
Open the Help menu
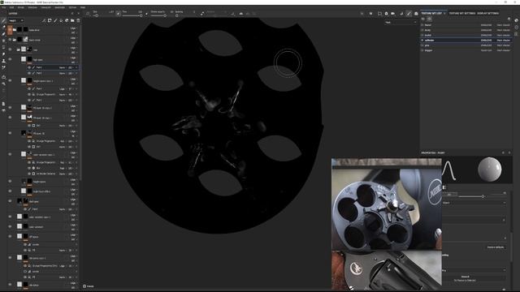[83, 7]
